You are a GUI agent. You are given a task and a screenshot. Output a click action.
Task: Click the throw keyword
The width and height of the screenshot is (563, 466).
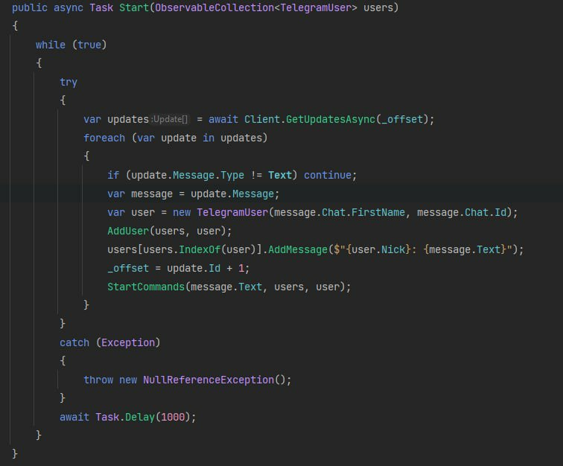98,380
